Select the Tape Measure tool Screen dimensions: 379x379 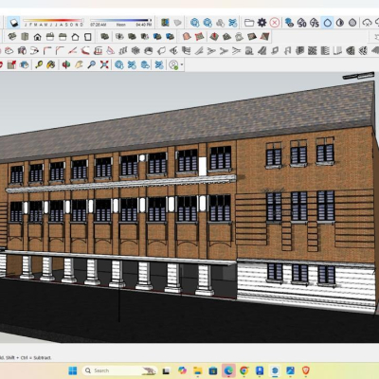(x=39, y=64)
